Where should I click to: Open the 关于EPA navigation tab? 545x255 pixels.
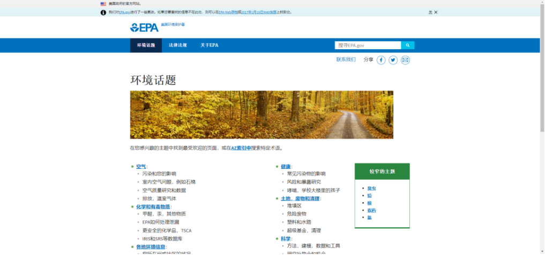[x=210, y=45]
